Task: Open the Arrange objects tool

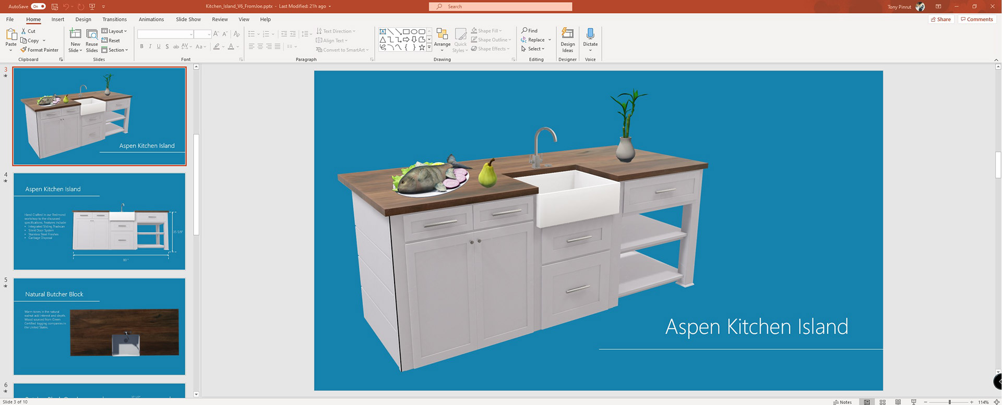Action: pyautogui.click(x=442, y=35)
